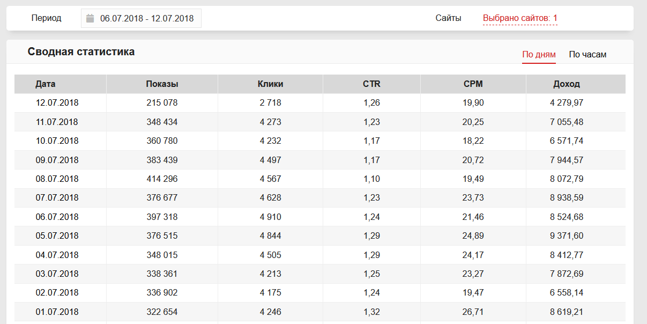Select the row for 08.07.2018
This screenshot has height=324, width=647.
(57, 179)
